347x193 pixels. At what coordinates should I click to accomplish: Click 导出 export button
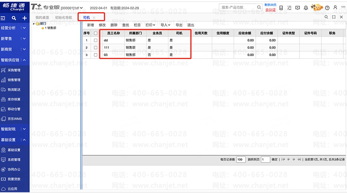179,25
